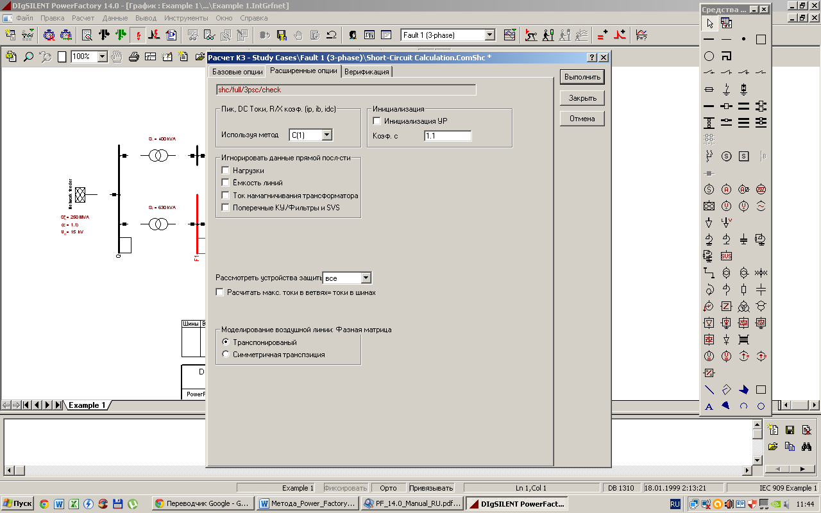Open the Fault 1 (3-phase) study case dropdown
Image resolution: width=821 pixels, height=513 pixels.
point(489,35)
